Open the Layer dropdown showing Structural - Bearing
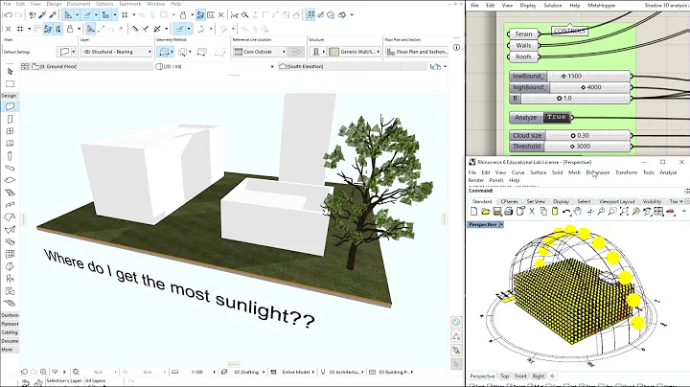Image resolution: width=690 pixels, height=387 pixels. 117,52
